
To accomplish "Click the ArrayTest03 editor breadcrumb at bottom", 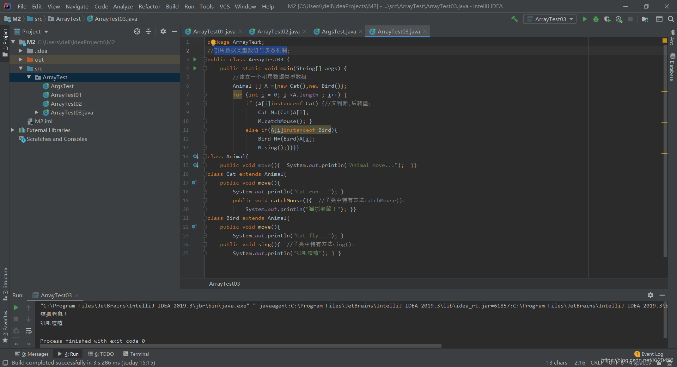I will [224, 284].
